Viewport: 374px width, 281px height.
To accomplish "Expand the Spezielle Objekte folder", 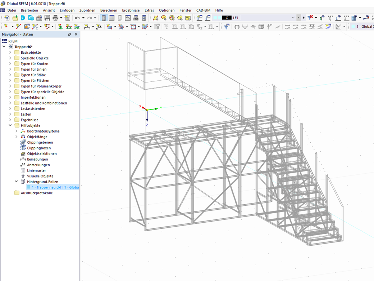I will (x=10, y=58).
